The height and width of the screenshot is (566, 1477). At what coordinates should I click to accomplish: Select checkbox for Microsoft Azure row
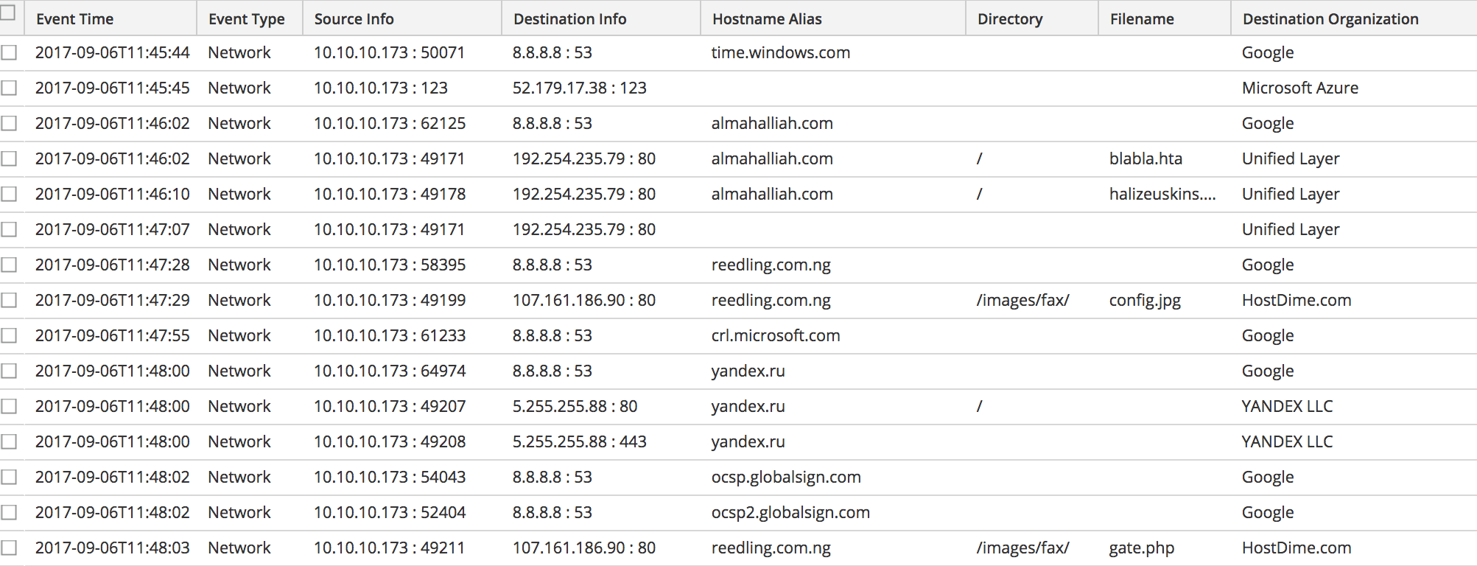tap(9, 88)
